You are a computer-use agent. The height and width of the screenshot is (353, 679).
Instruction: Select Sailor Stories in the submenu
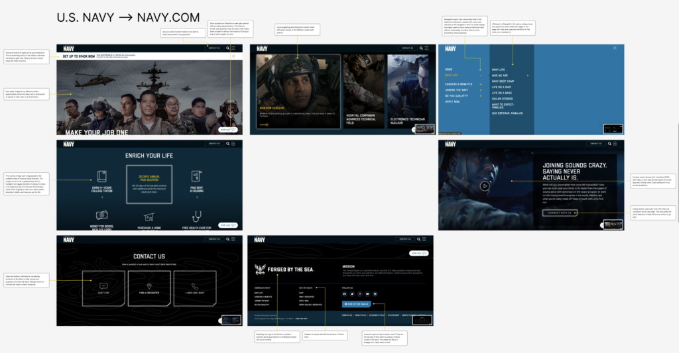click(x=502, y=99)
